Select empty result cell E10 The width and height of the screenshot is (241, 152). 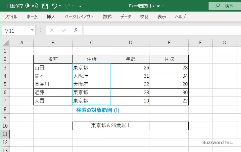coord(169,126)
